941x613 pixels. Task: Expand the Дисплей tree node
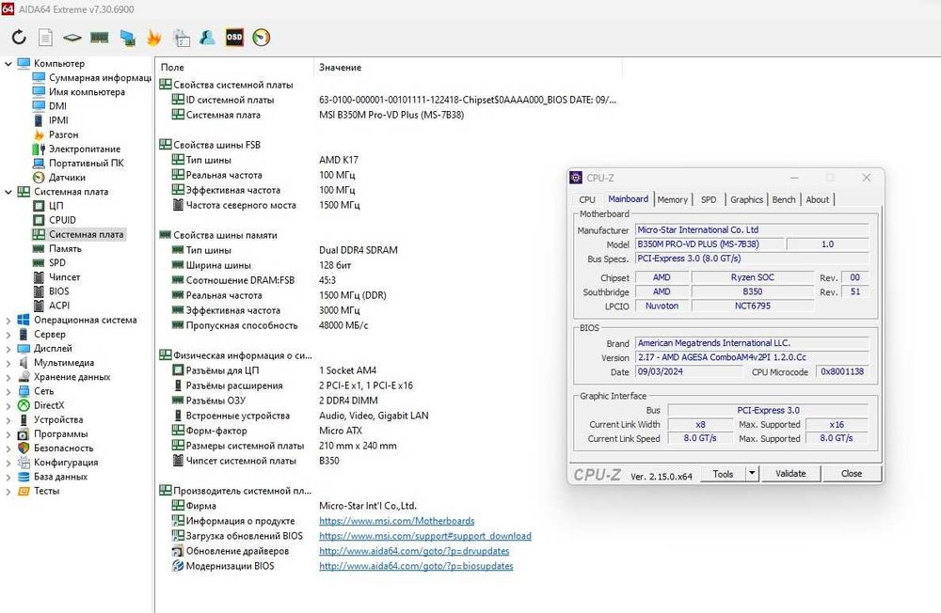click(8, 349)
